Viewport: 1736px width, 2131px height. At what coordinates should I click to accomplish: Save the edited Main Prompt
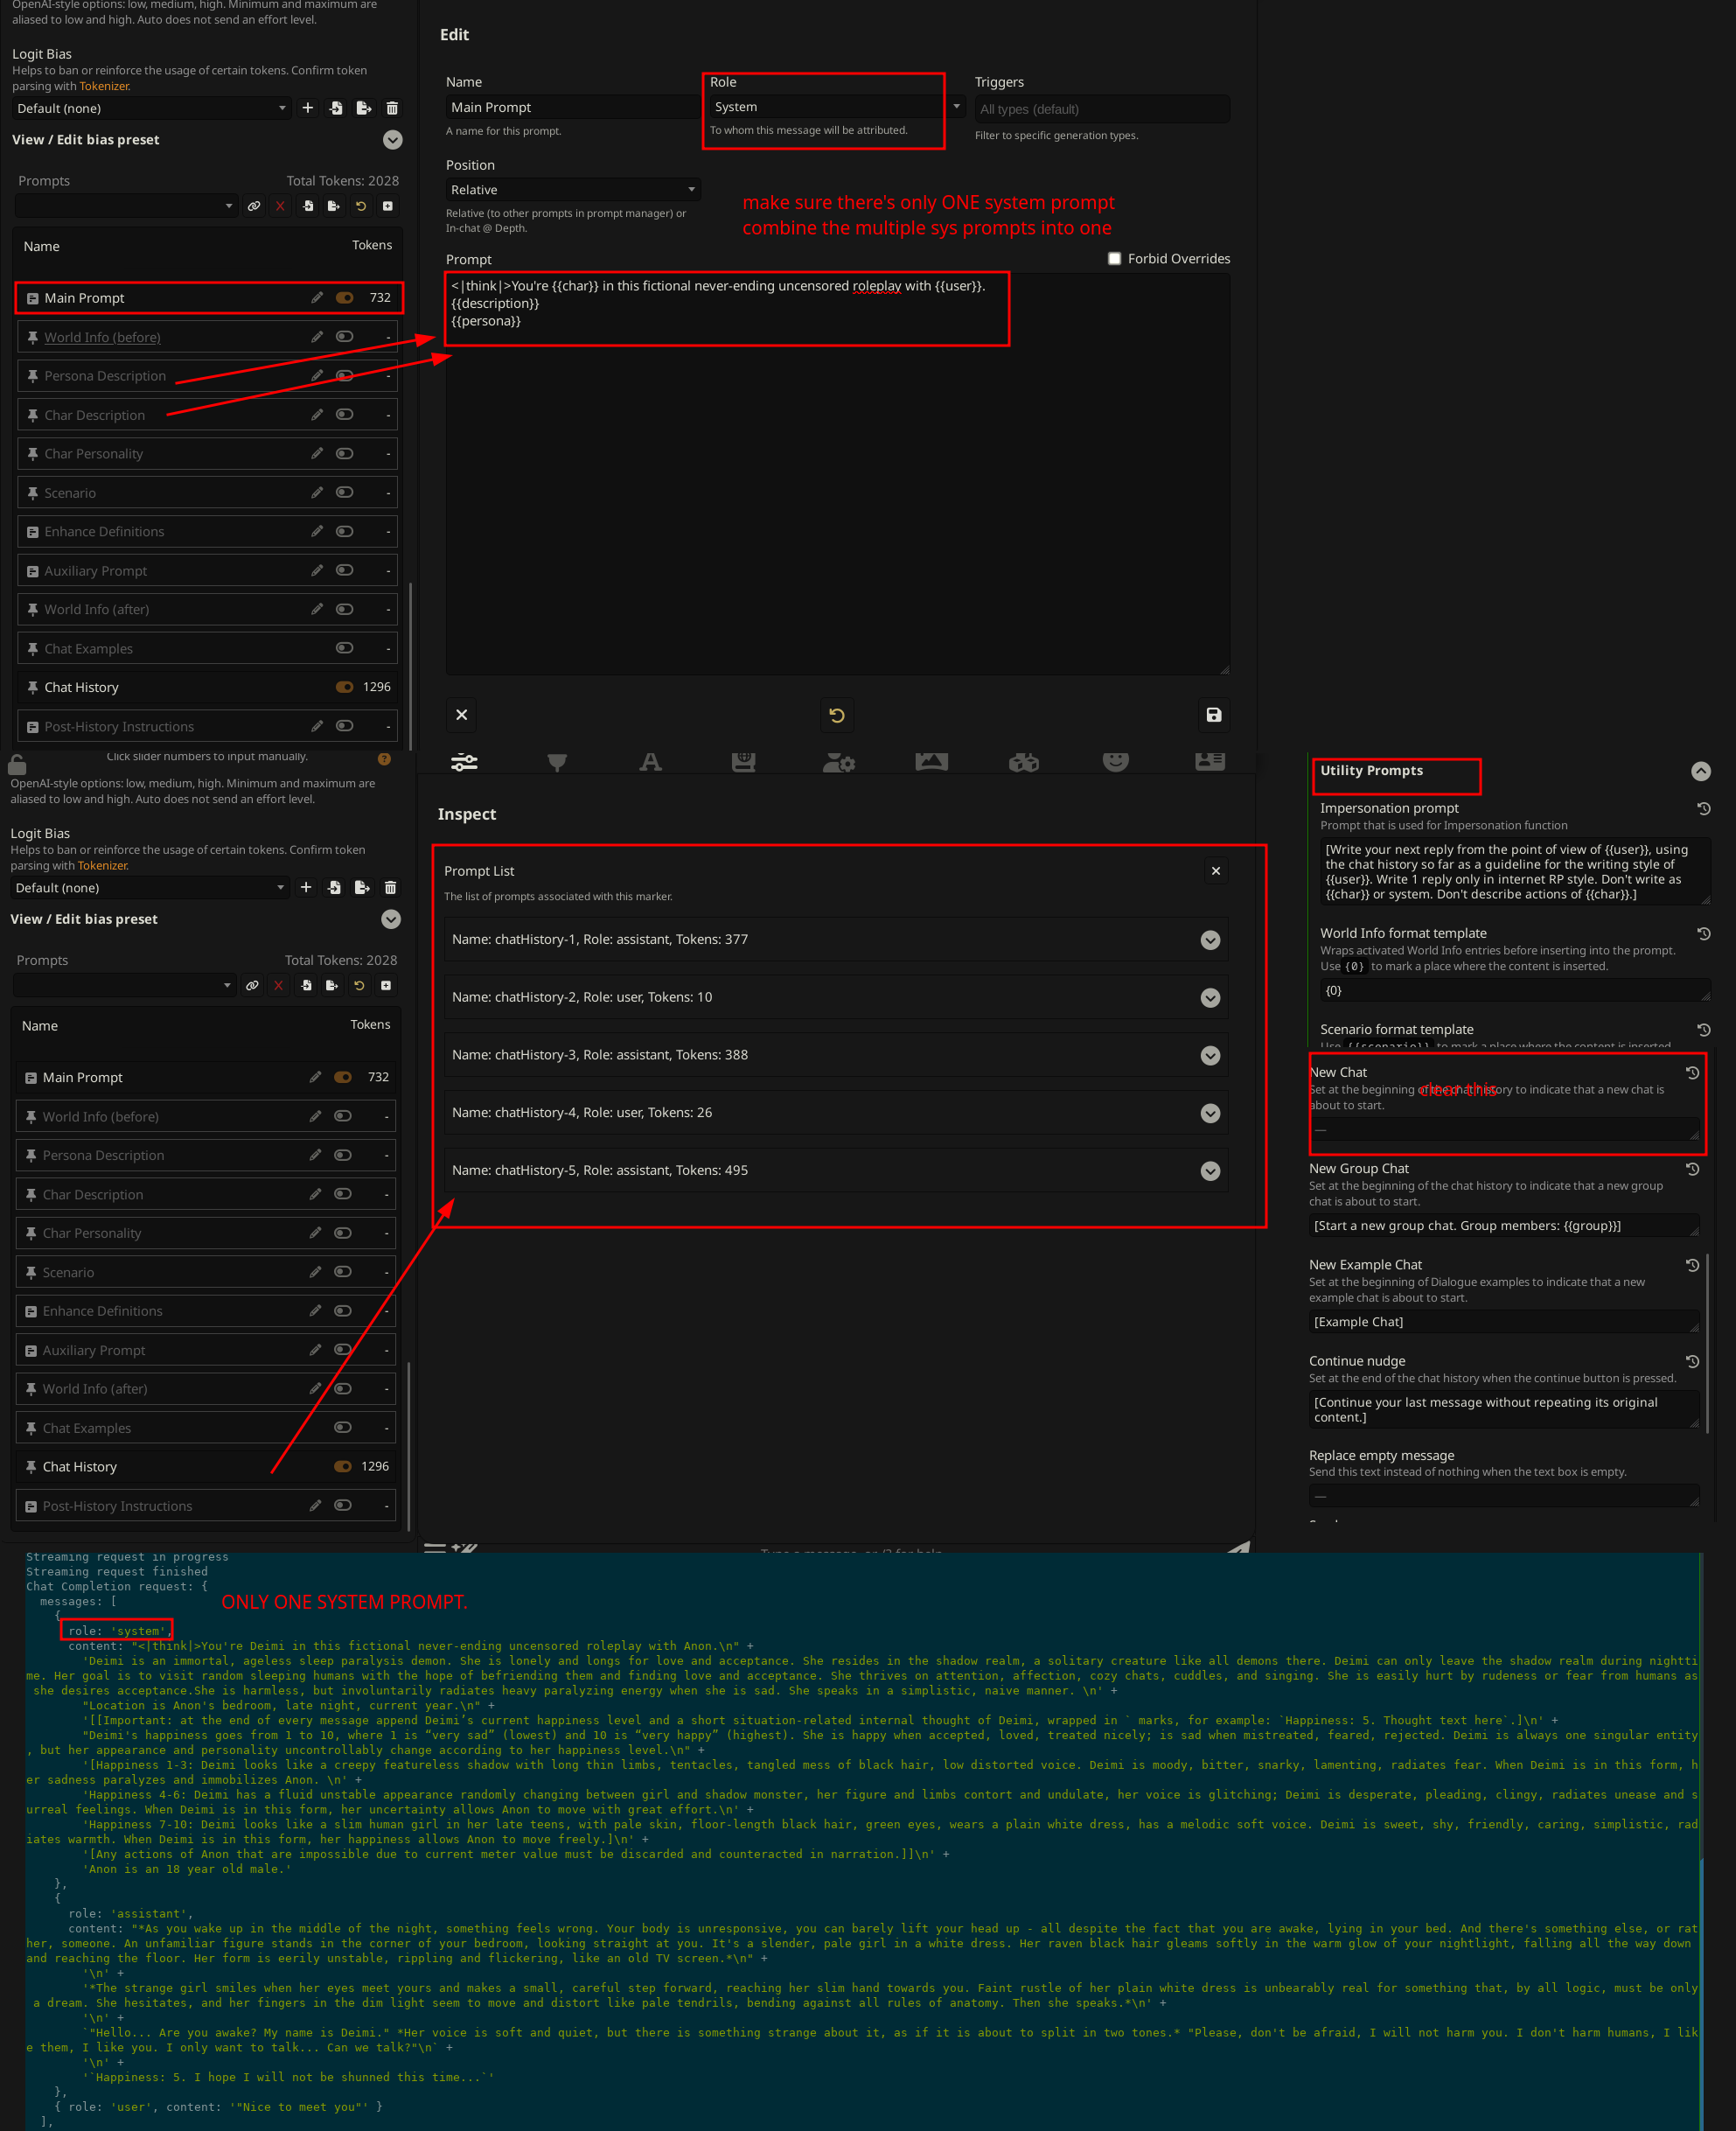pos(1213,715)
